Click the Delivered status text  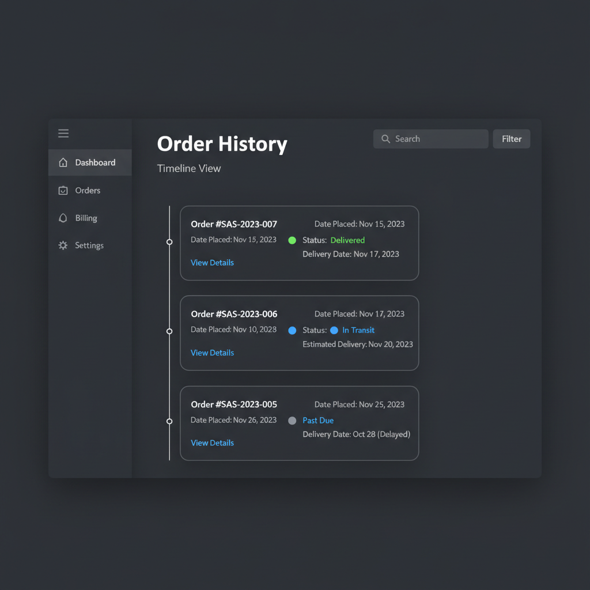pos(347,240)
